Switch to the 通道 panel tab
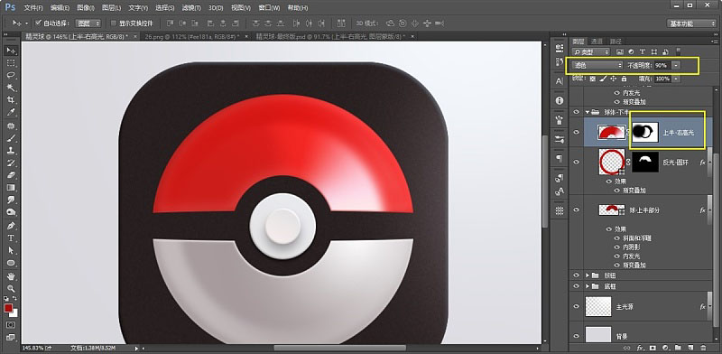This screenshot has height=354, width=722. tap(597, 41)
